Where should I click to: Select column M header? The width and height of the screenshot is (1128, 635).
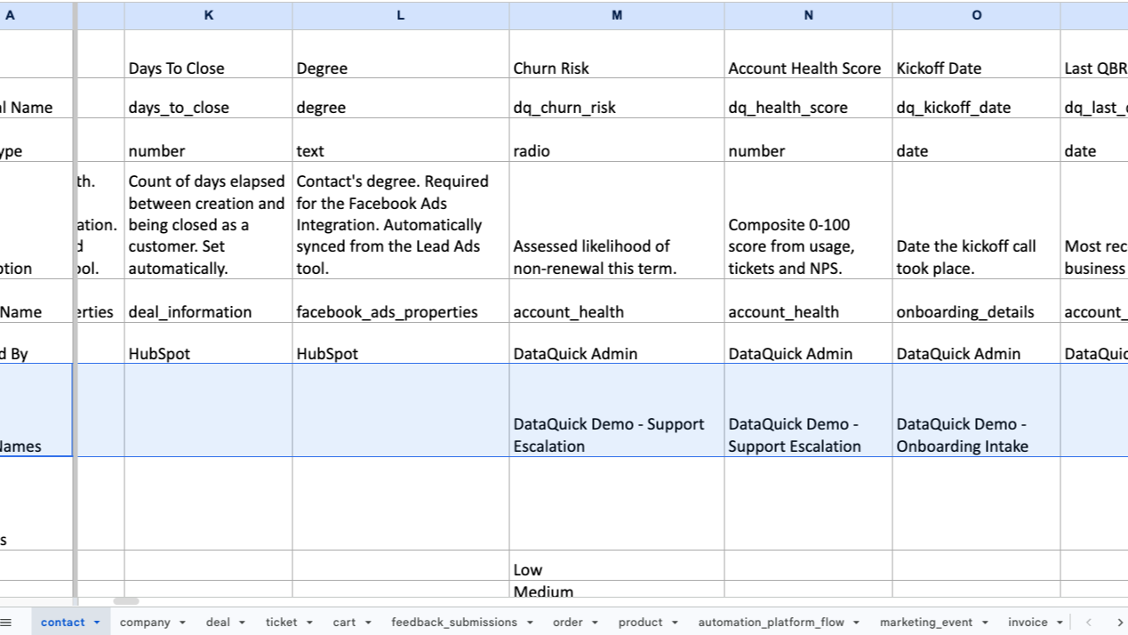(x=617, y=15)
